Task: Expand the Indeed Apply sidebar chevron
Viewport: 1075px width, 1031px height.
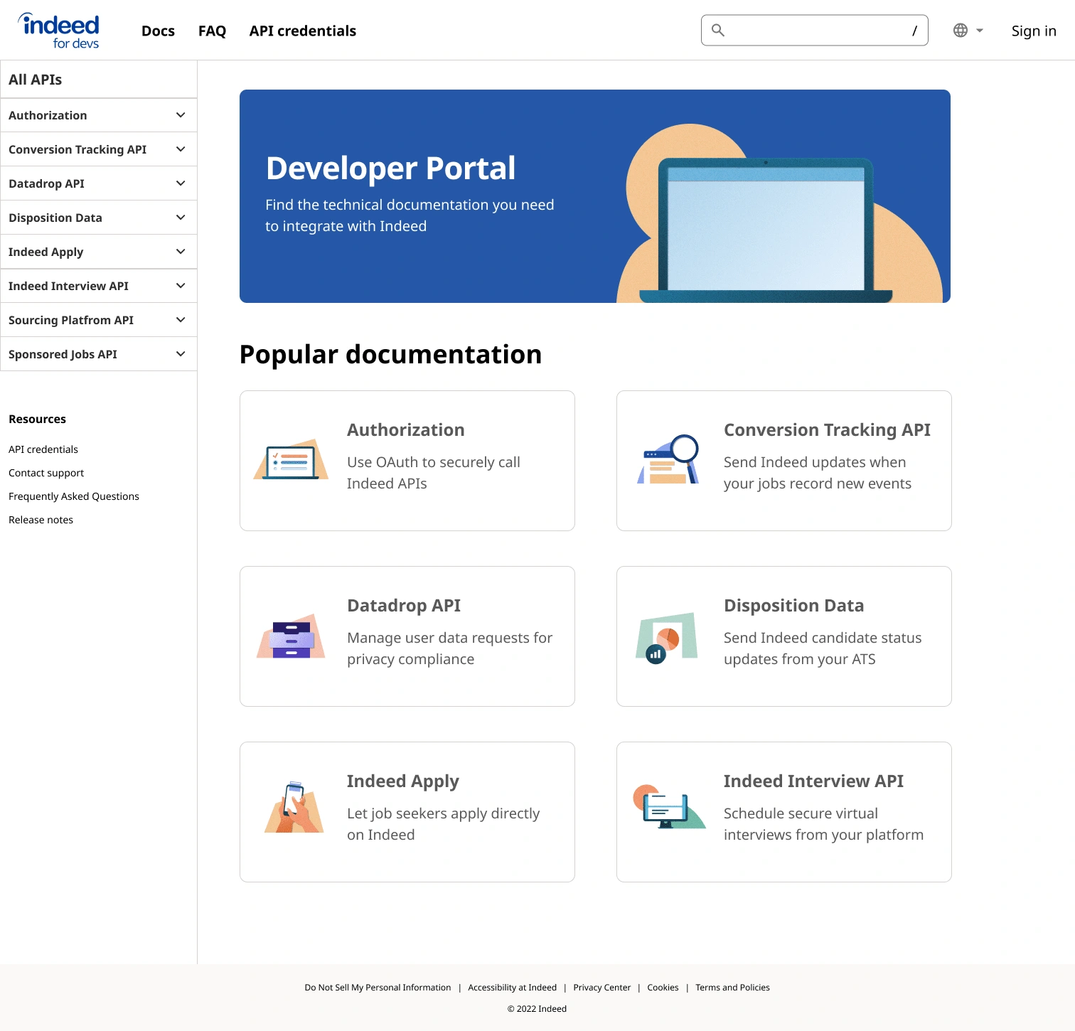Action: click(181, 252)
